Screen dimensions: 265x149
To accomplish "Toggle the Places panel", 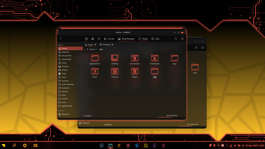I will point(143,39).
